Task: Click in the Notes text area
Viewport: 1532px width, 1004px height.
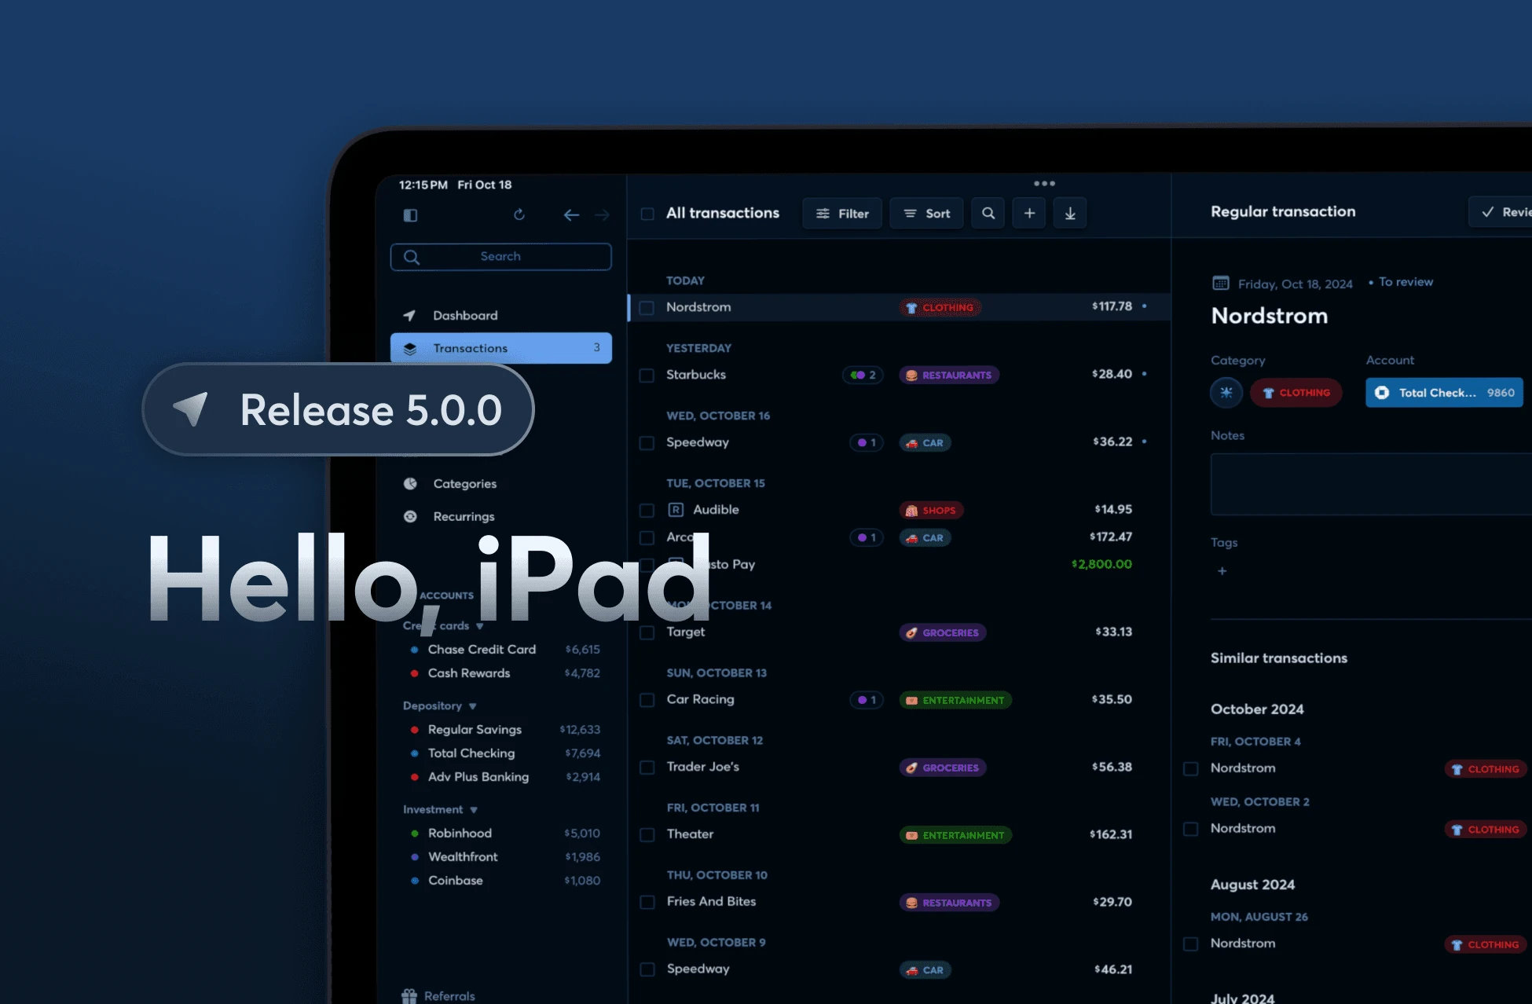Action: coord(1371,484)
